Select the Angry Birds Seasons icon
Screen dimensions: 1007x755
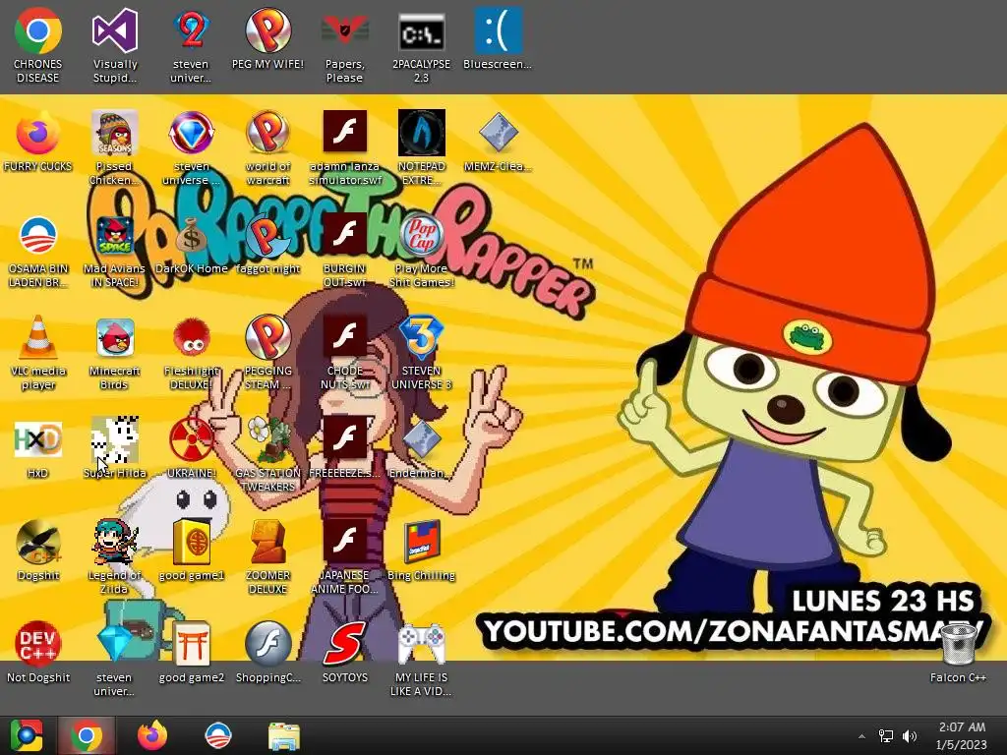[x=115, y=134]
